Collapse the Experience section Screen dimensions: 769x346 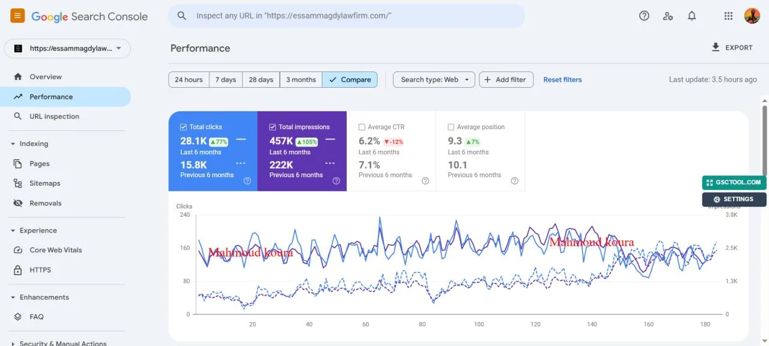tap(13, 230)
